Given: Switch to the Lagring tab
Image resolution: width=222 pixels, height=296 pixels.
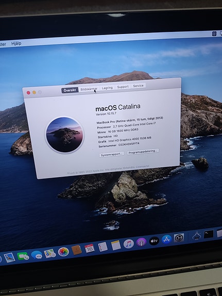Looking at the screenshot, I should click(107, 88).
